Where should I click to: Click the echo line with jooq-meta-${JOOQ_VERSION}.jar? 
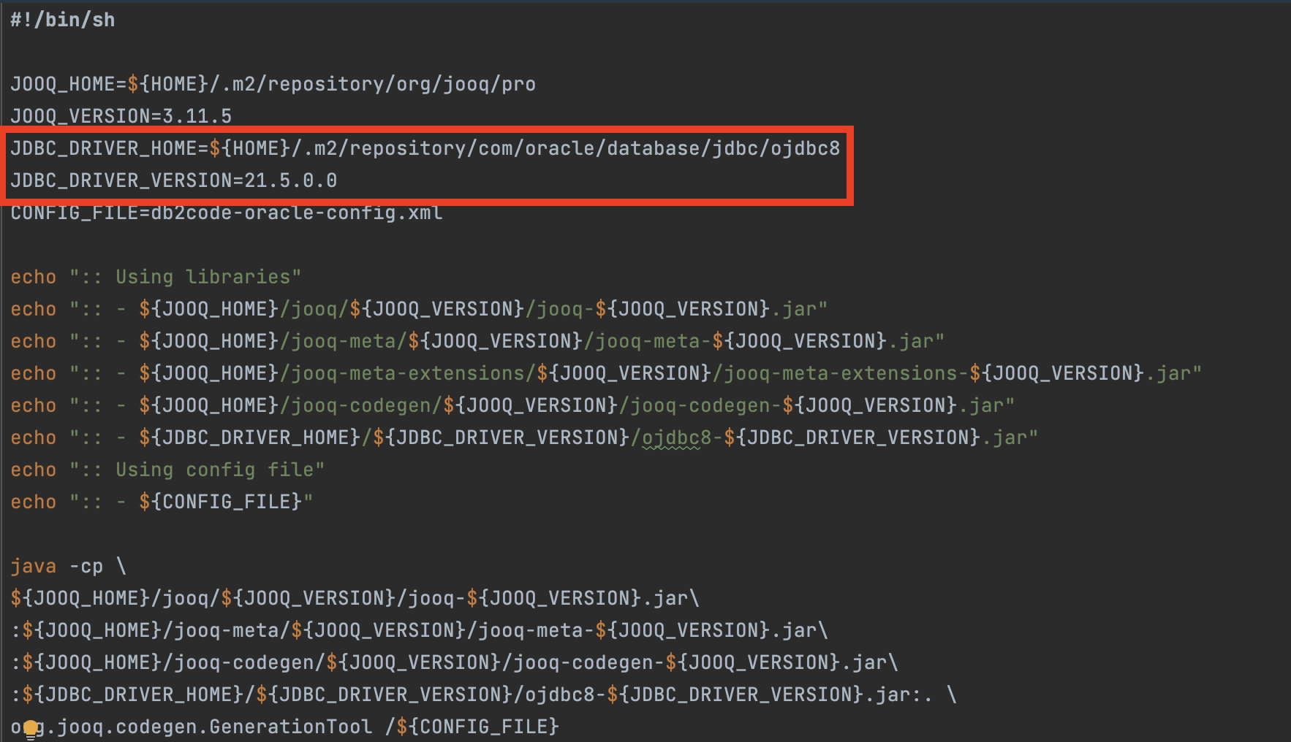point(477,341)
